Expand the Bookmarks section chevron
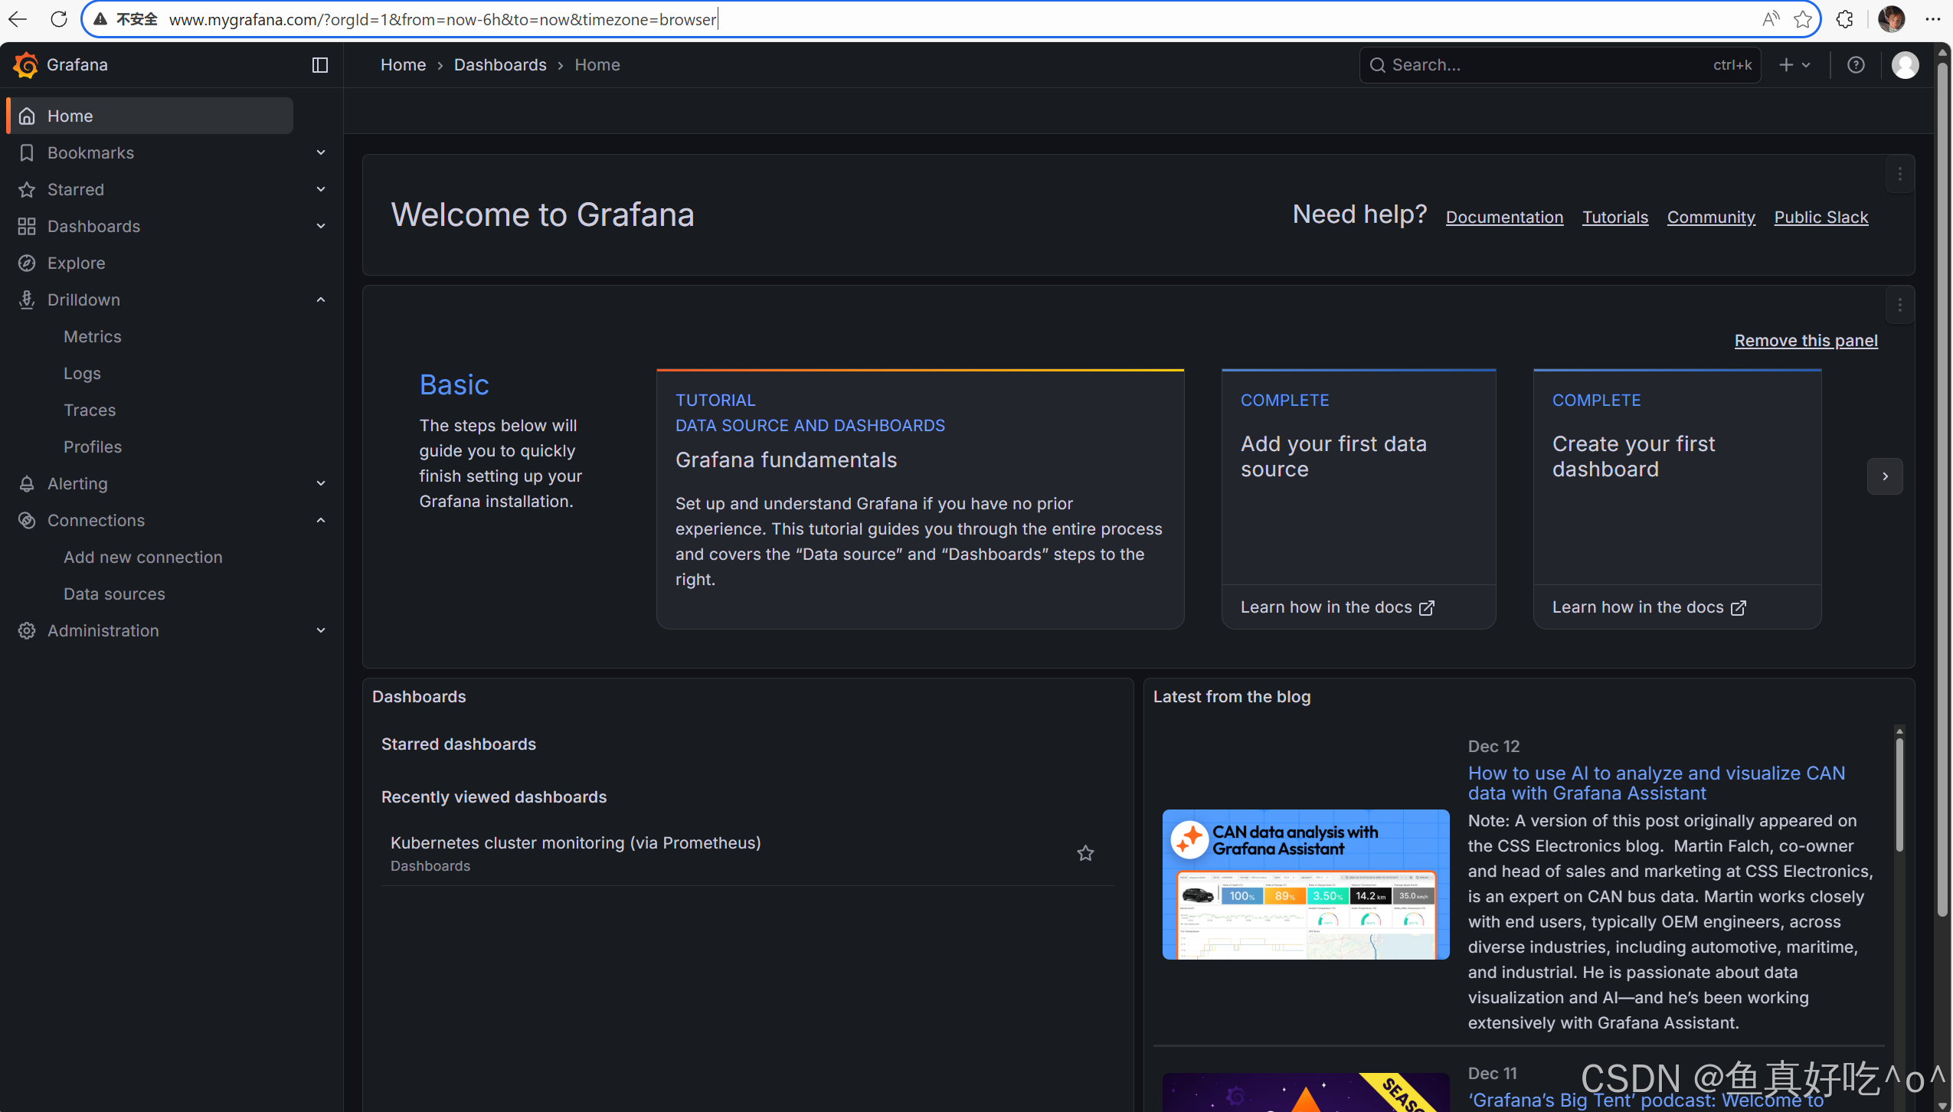Screen dimensions: 1953x1112 321,152
